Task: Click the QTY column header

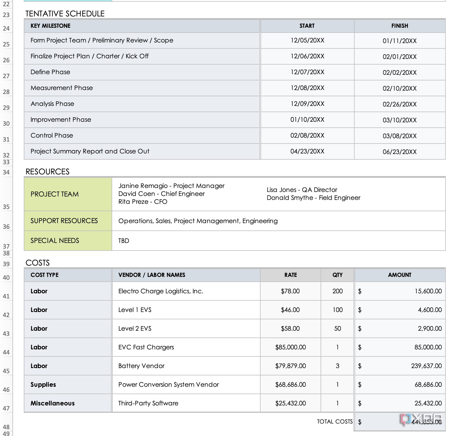Action: 338,275
